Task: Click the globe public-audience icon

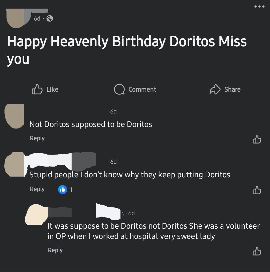Action: coord(50,18)
